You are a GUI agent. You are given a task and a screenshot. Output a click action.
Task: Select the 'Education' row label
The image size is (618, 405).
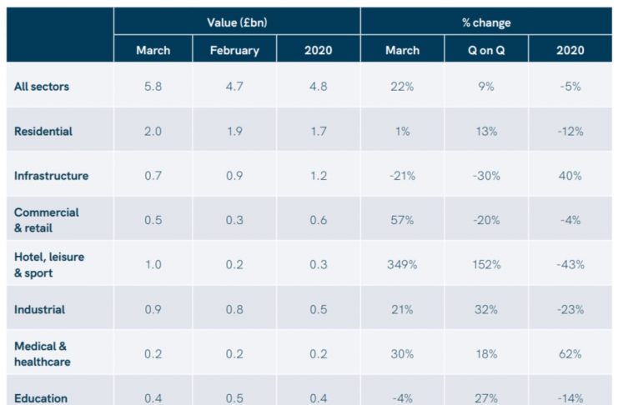tap(41, 397)
